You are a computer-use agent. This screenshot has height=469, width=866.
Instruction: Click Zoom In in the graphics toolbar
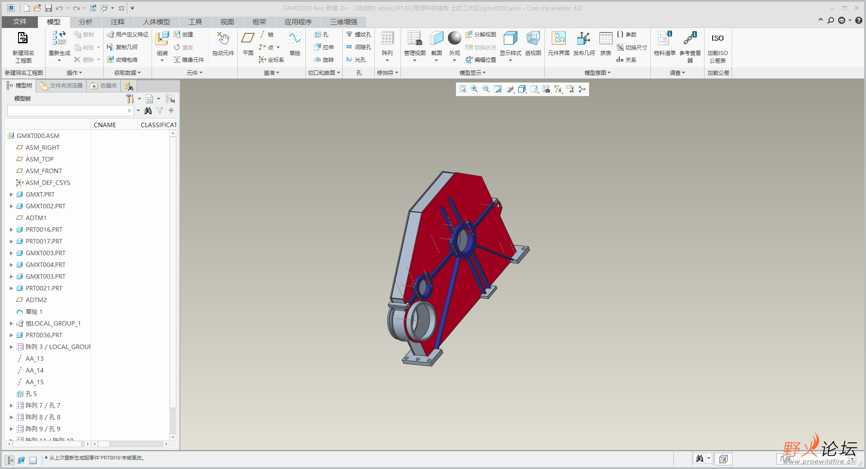[474, 89]
